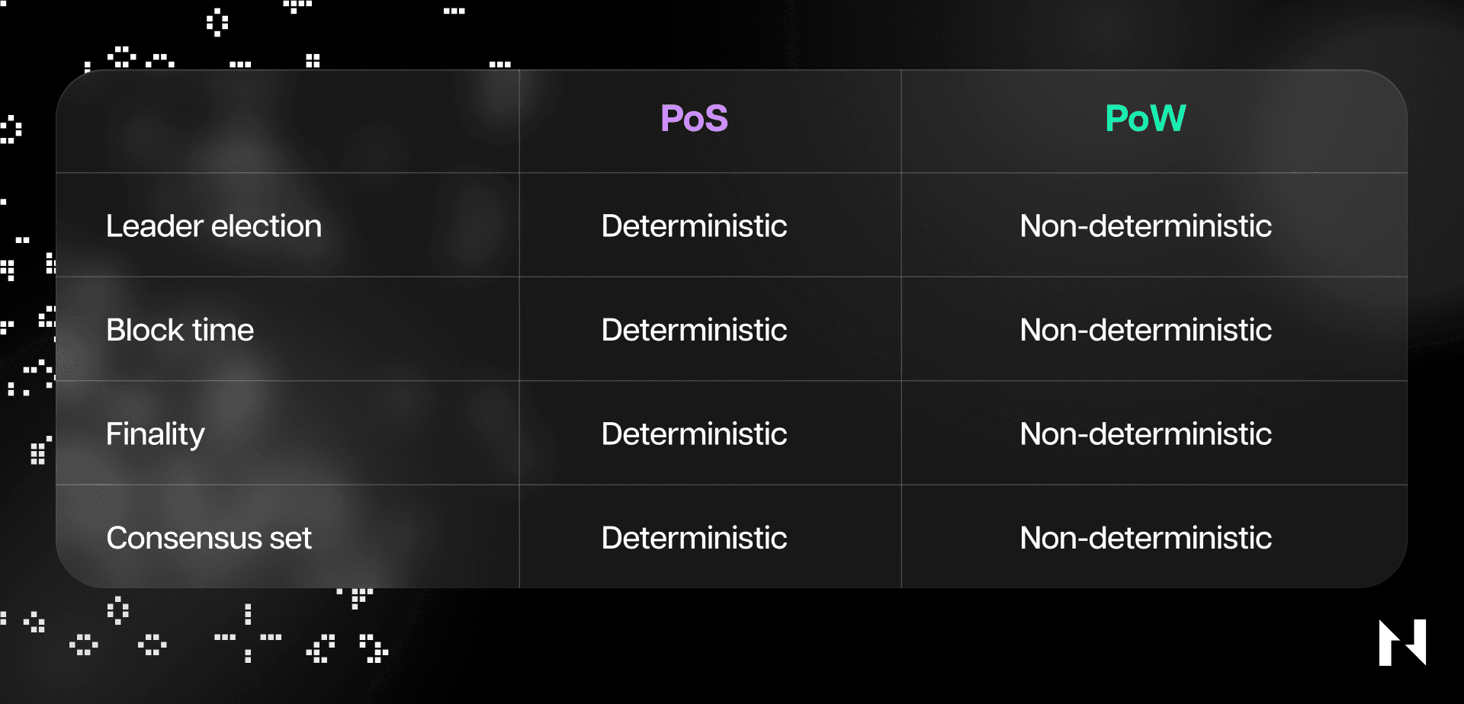Select the Finality row label
Viewport: 1464px width, 704px height.
pos(156,434)
